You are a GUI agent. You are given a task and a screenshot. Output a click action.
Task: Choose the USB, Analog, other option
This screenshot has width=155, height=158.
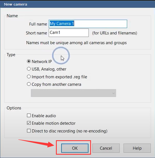tap(29, 69)
